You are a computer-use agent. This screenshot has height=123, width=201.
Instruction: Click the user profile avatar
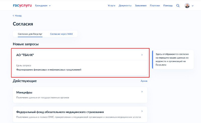187,6
